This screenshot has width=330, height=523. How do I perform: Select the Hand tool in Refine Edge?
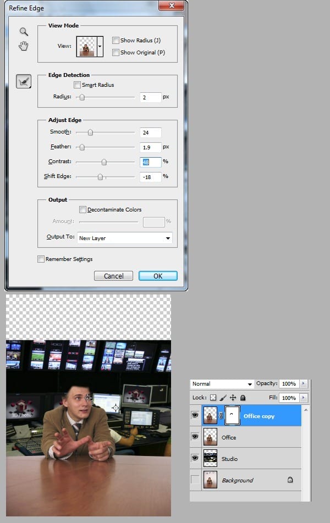[24, 46]
